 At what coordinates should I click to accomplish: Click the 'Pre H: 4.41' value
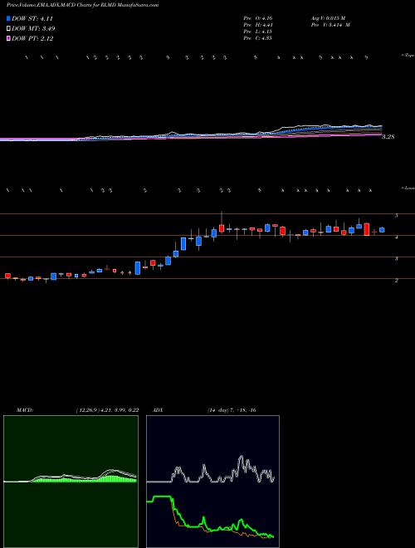click(x=258, y=25)
